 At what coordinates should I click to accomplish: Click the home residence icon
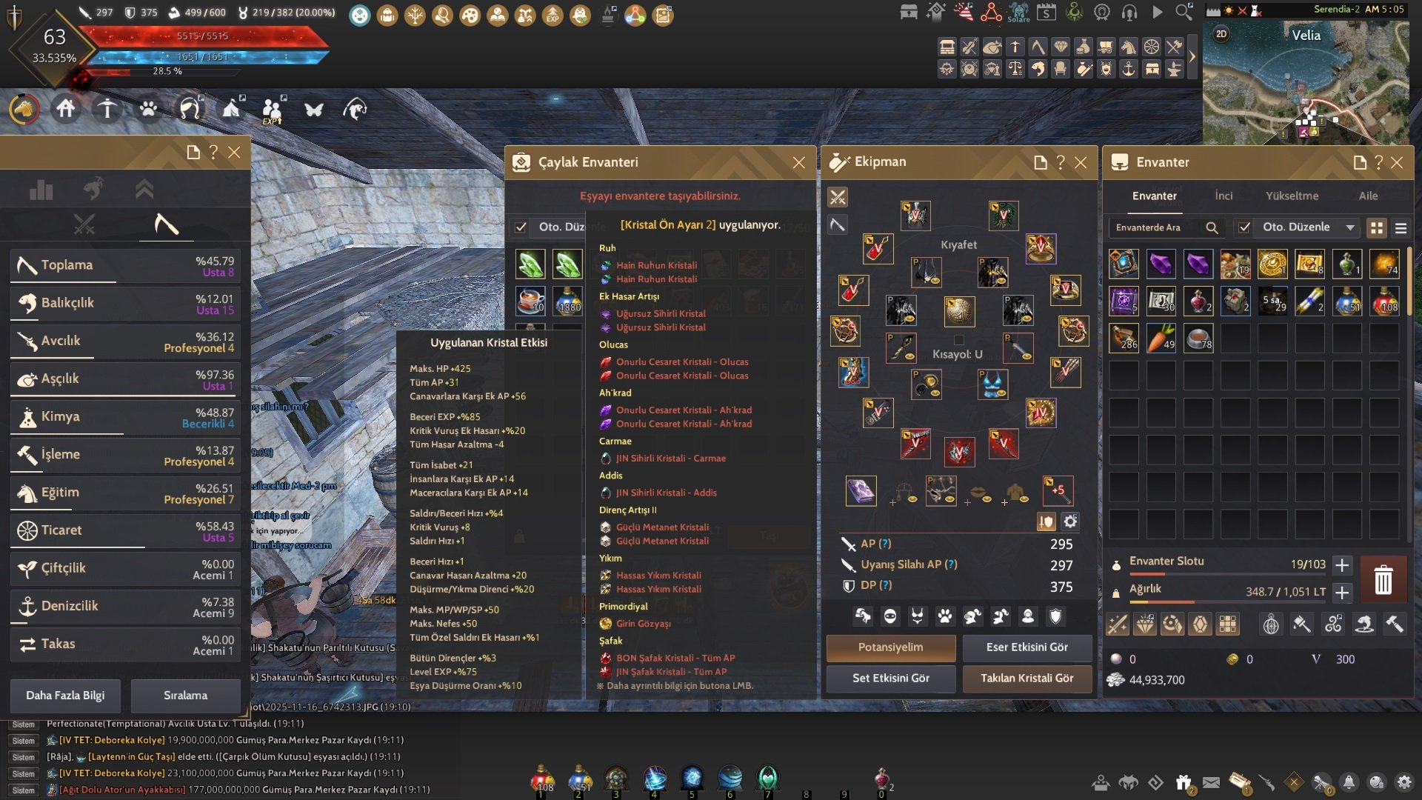(x=66, y=110)
